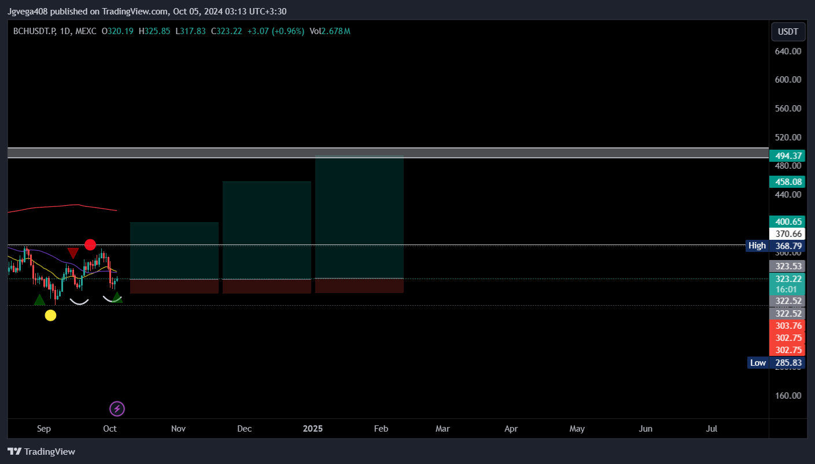Click the low value L317.83
Image resolution: width=815 pixels, height=464 pixels.
tap(190, 31)
